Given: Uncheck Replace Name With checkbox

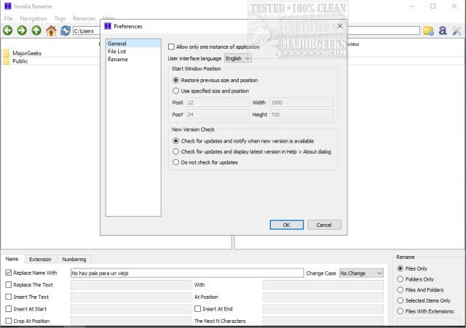Looking at the screenshot, I should coord(9,273).
